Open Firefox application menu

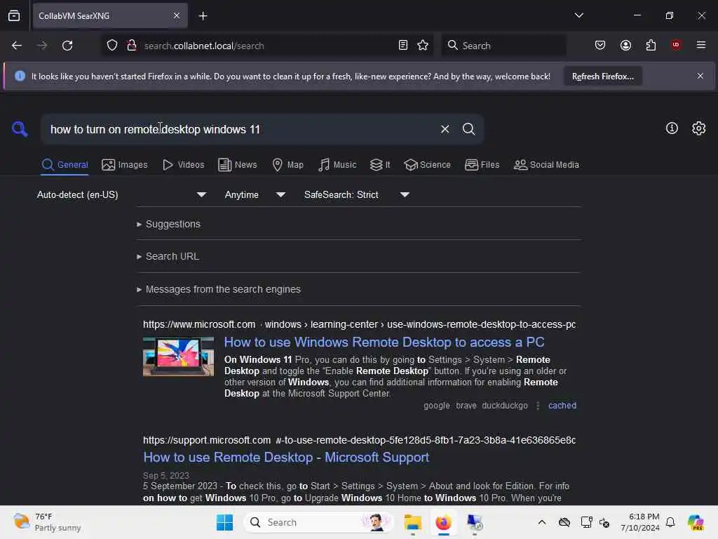[x=700, y=45]
